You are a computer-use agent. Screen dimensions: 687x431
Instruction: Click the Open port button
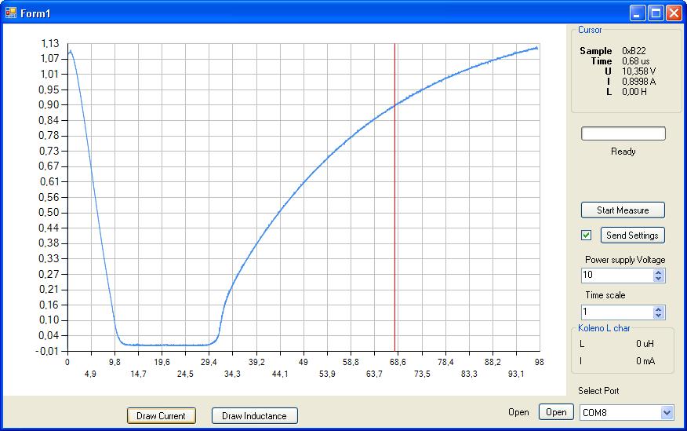click(556, 412)
